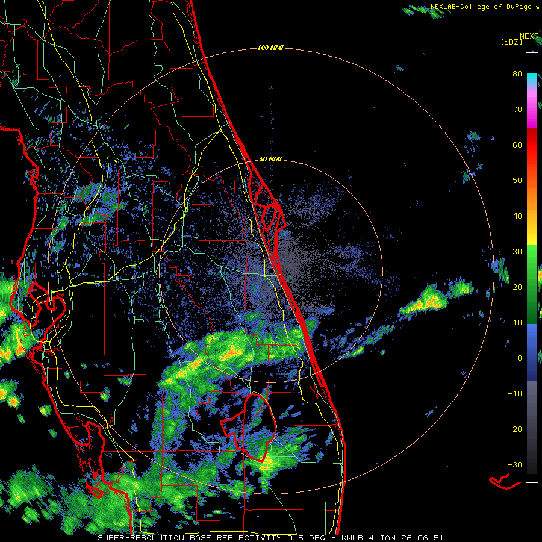Click the 80 value on the dBZ scale
542x542 pixels.
point(517,73)
